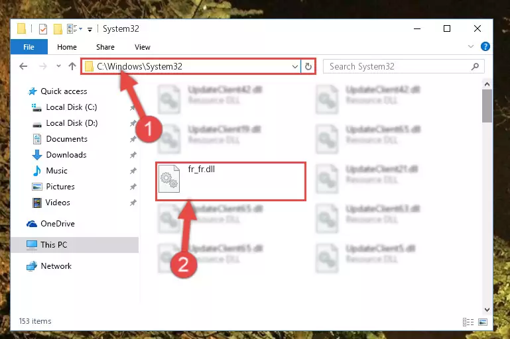Open the File menu
The image size is (510, 339).
pyautogui.click(x=29, y=47)
